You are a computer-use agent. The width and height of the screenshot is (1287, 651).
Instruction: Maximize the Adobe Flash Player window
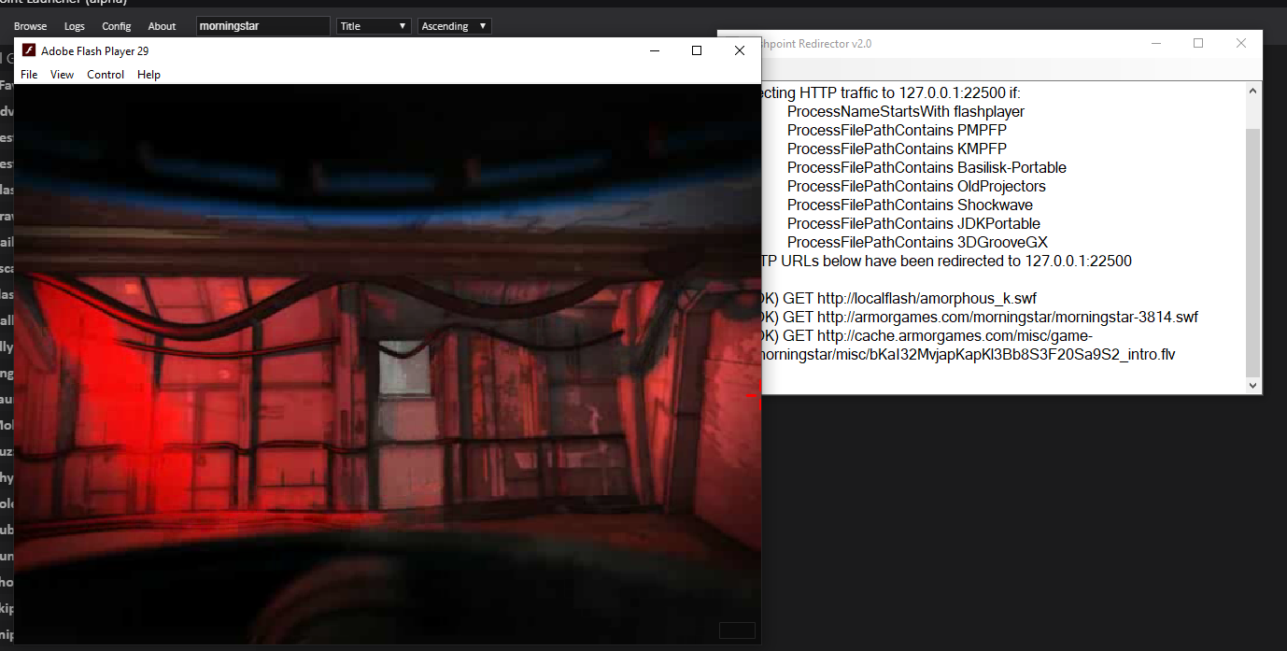point(697,51)
